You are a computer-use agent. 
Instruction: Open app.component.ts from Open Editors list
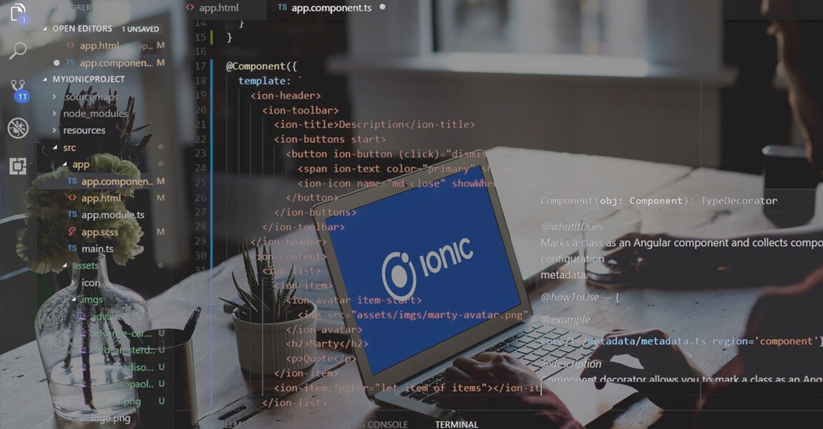(116, 62)
